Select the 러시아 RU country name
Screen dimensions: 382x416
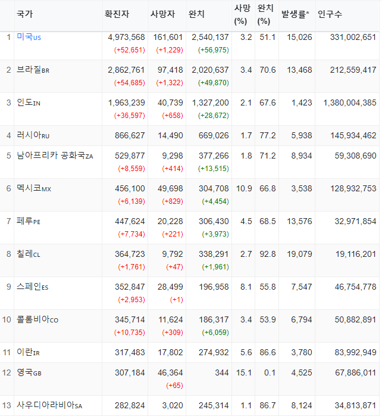(x=33, y=135)
